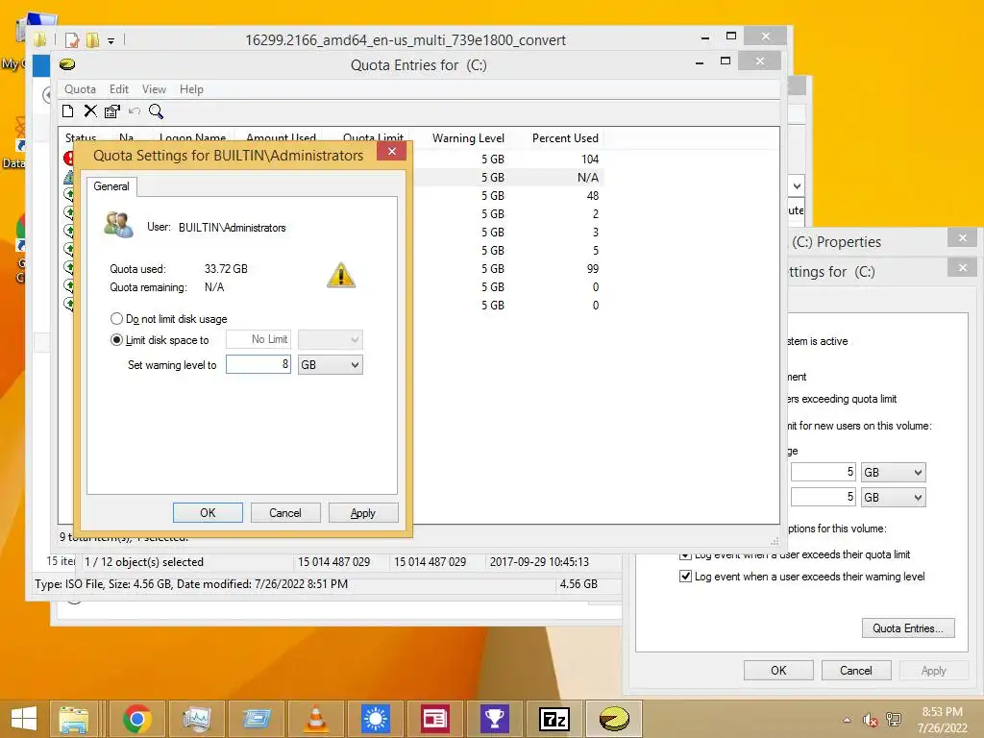
Task: Click Explorer New Folder quick access icon
Action: pos(93,40)
